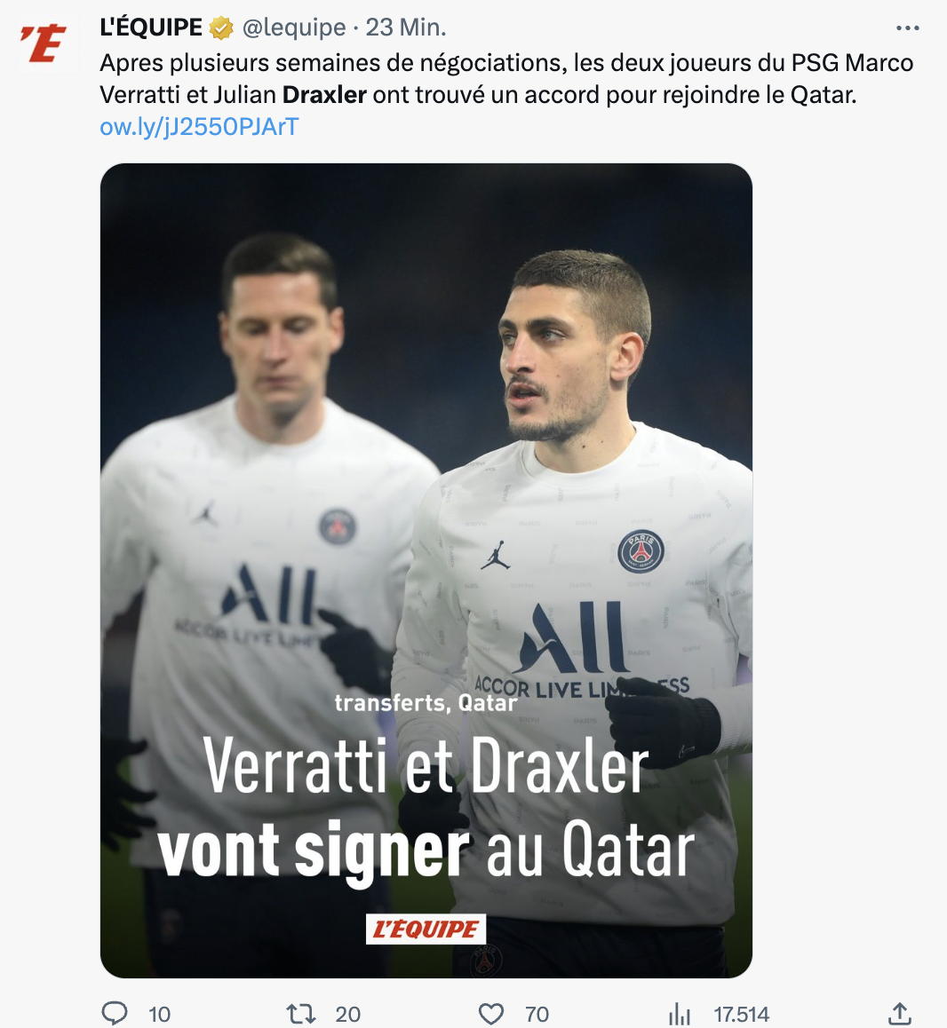Click the retweet count 20
The width and height of the screenshot is (947, 1028).
348,1014
